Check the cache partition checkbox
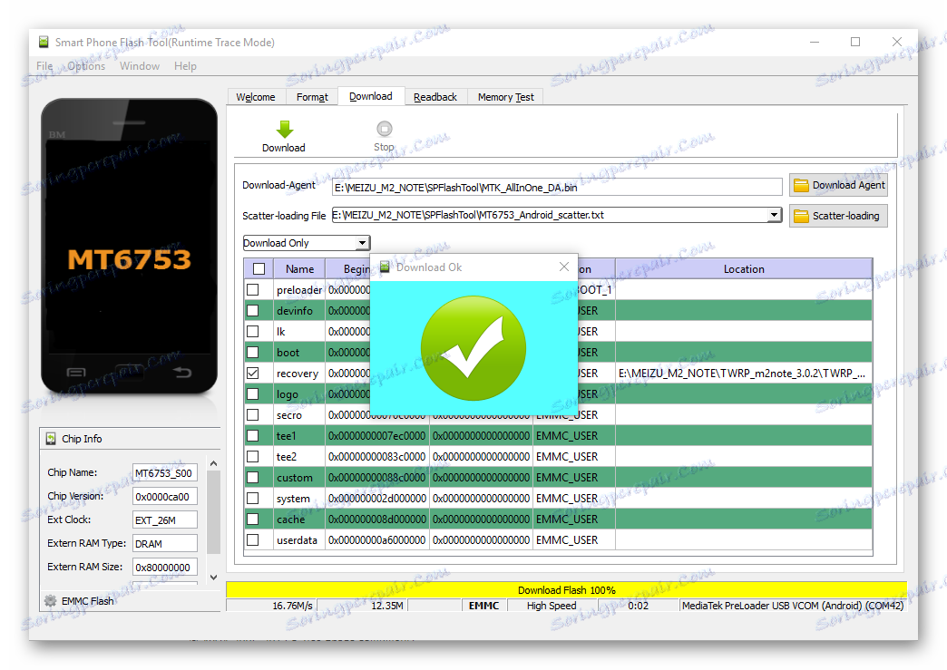 pyautogui.click(x=253, y=519)
